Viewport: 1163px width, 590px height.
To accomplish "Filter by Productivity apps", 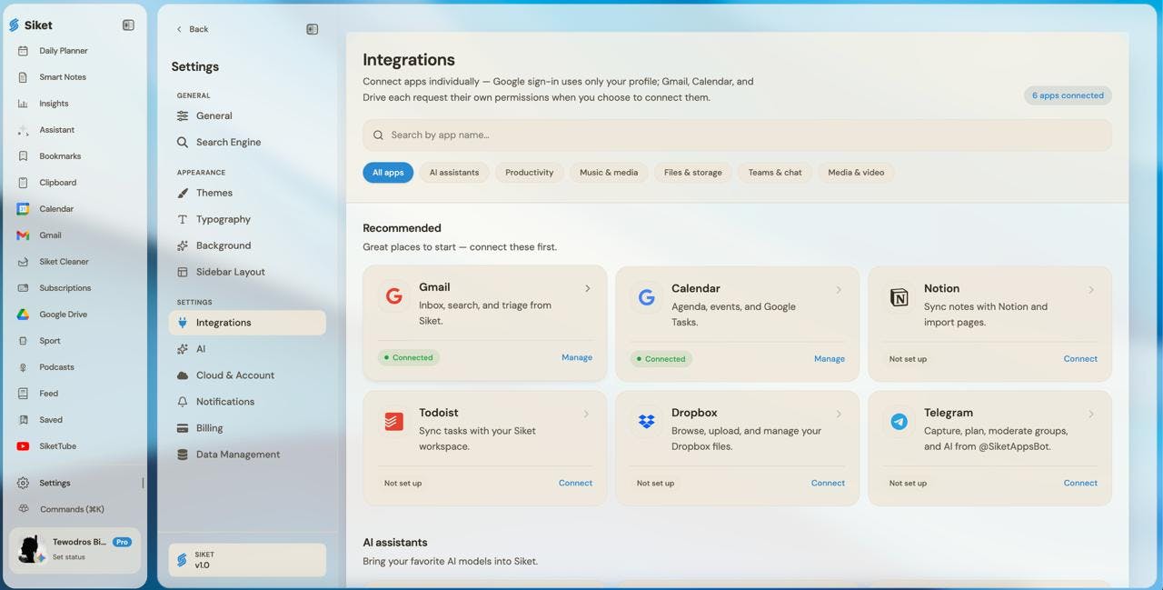I will [530, 173].
